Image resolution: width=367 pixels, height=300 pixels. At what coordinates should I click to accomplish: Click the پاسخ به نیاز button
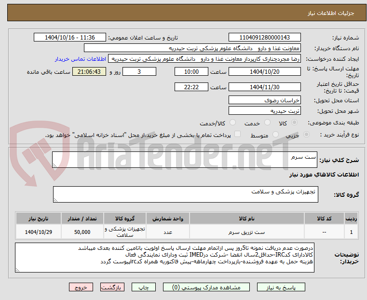pos(281,287)
